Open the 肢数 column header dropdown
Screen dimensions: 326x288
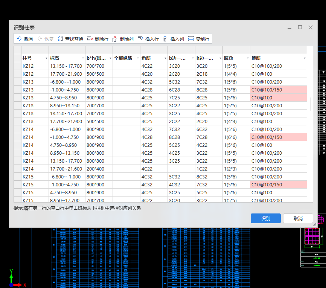[247, 58]
